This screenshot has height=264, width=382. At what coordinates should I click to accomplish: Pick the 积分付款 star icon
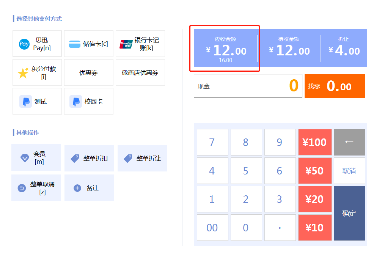23,73
